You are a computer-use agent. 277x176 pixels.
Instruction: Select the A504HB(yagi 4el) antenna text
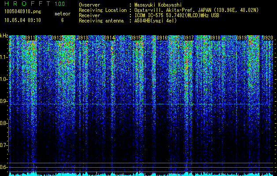click(155, 21)
